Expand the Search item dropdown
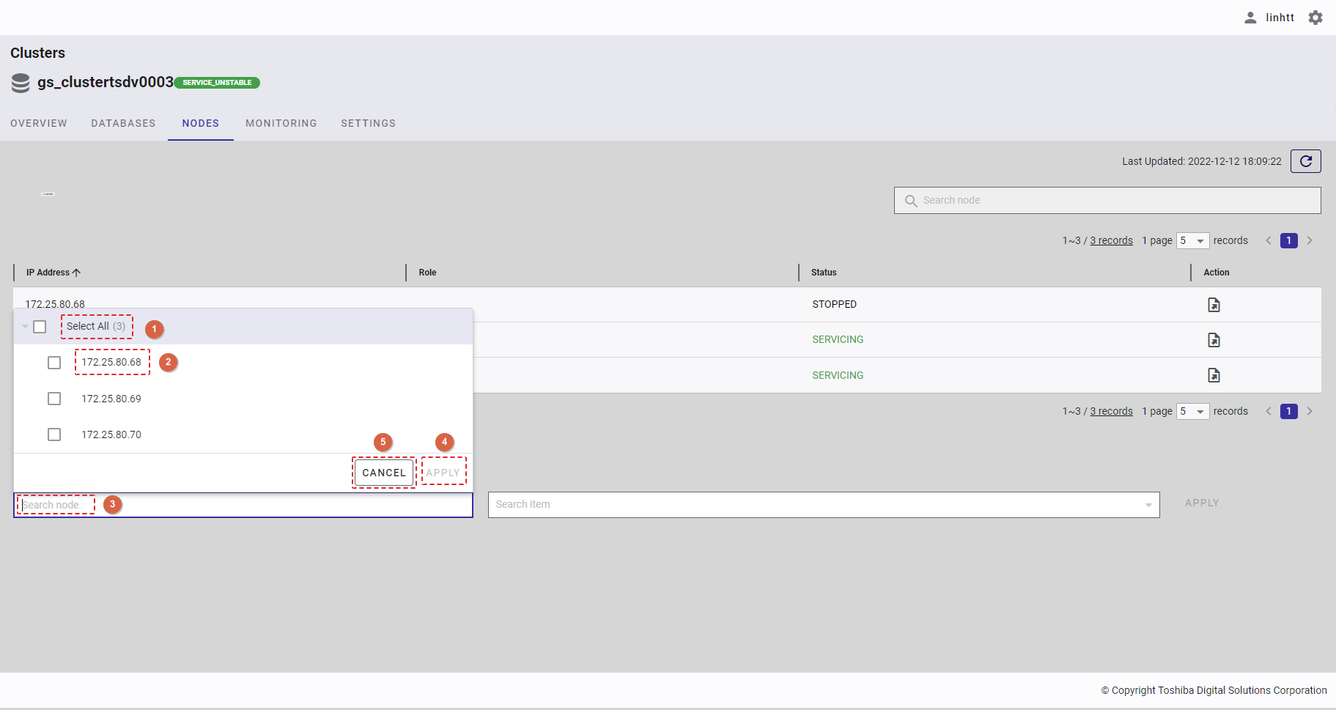 [x=1148, y=505]
